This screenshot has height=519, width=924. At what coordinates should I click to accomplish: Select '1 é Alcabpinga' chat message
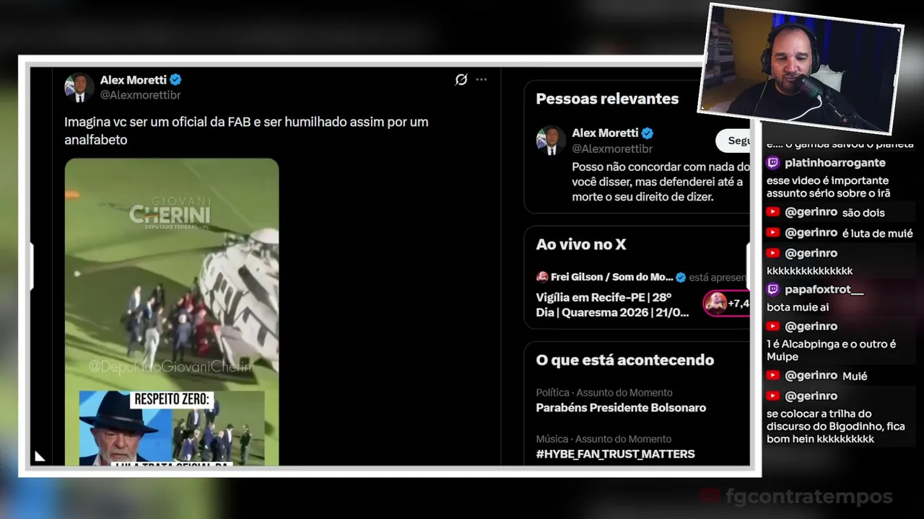pyautogui.click(x=831, y=350)
